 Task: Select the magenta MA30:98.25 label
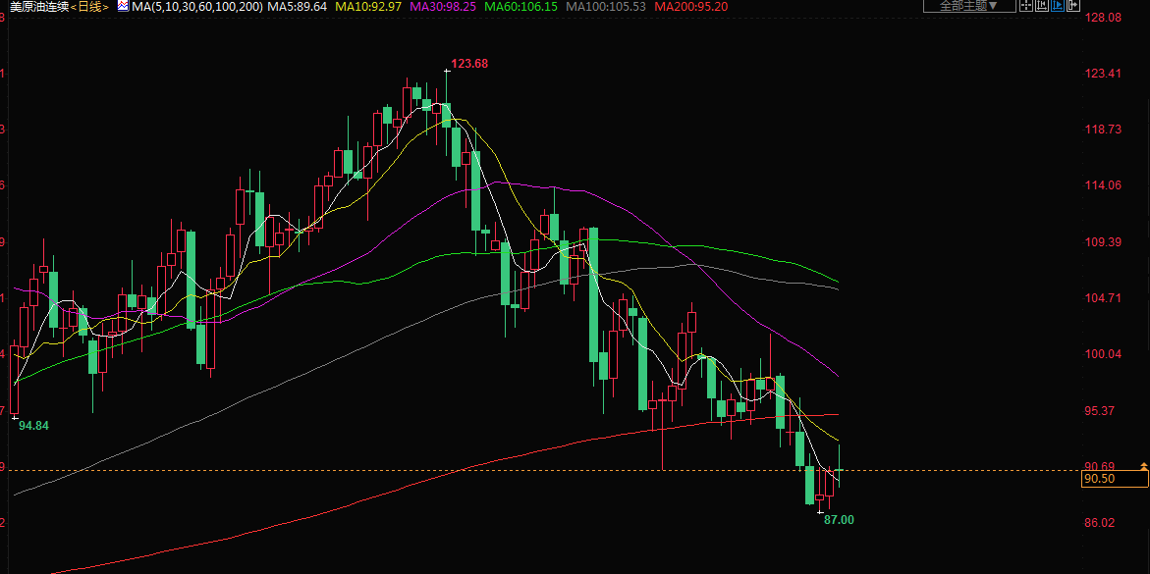click(441, 6)
